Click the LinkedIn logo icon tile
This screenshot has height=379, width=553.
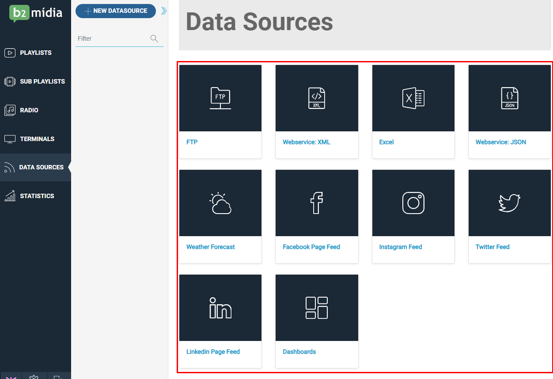220,308
